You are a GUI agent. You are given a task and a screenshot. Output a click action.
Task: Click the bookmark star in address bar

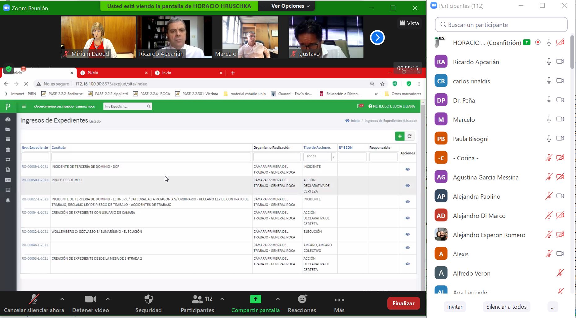pyautogui.click(x=382, y=84)
